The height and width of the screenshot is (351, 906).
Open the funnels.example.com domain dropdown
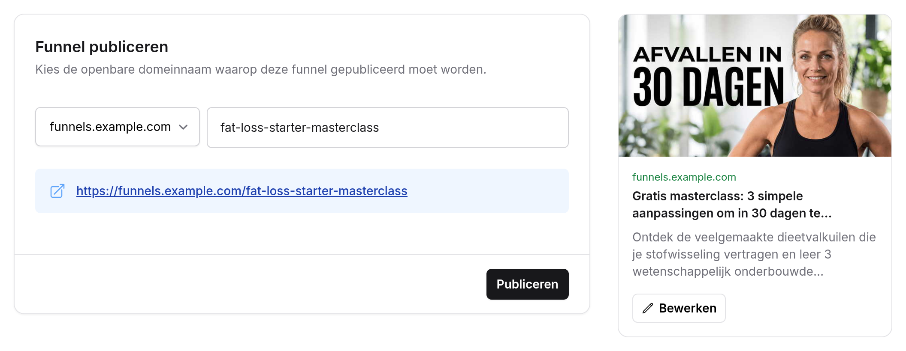pyautogui.click(x=118, y=127)
